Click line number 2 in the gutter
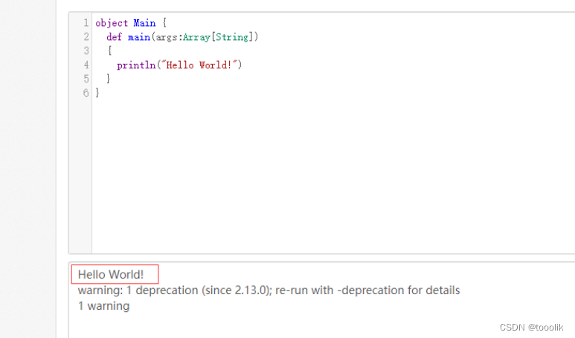The image size is (575, 338). (86, 37)
